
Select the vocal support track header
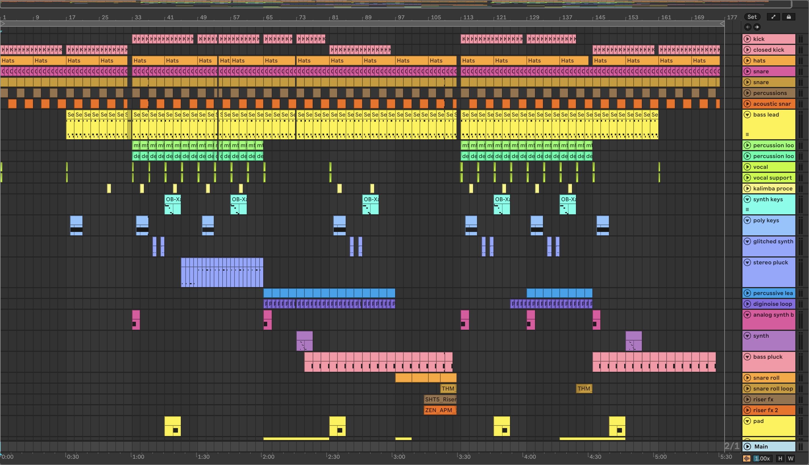[772, 178]
